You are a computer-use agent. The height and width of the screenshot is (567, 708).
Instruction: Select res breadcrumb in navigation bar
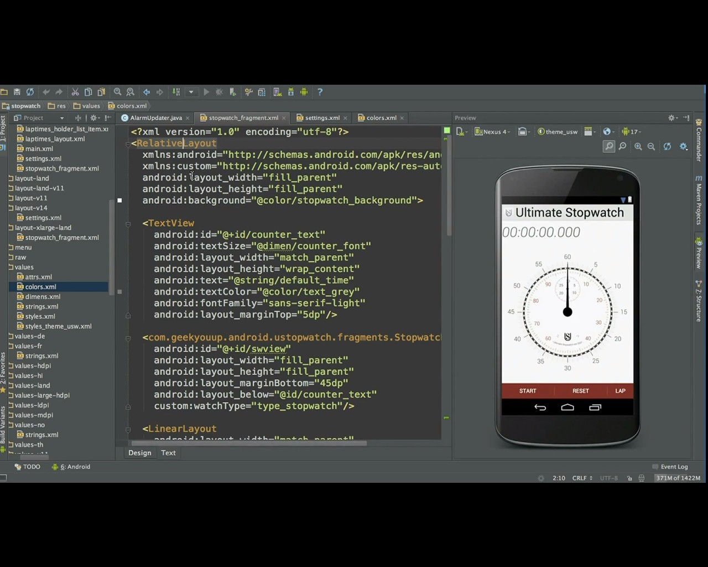coord(57,106)
